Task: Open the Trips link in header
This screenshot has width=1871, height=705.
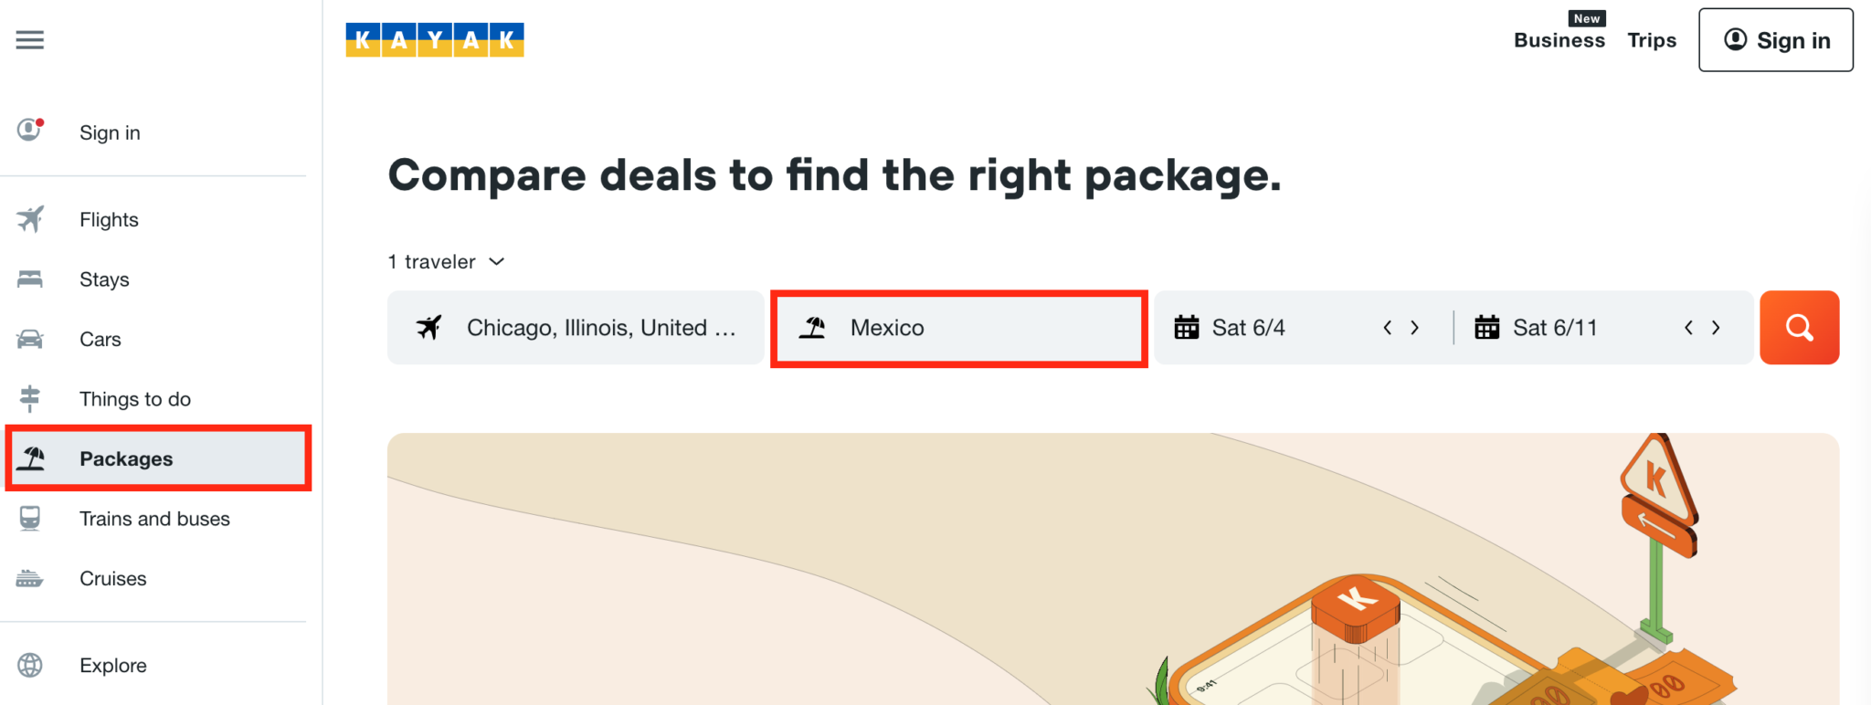Action: (x=1652, y=40)
